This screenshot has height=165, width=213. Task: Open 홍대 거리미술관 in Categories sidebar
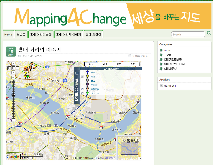[173, 59]
